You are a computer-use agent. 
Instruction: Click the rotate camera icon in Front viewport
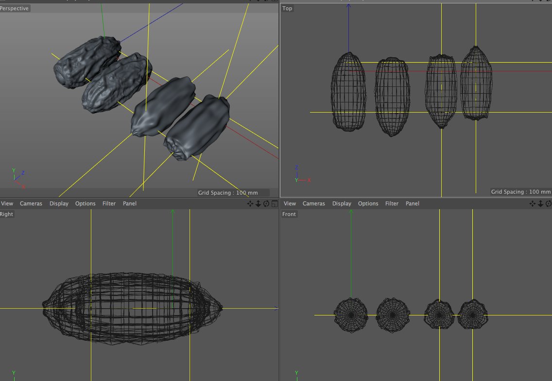point(549,203)
